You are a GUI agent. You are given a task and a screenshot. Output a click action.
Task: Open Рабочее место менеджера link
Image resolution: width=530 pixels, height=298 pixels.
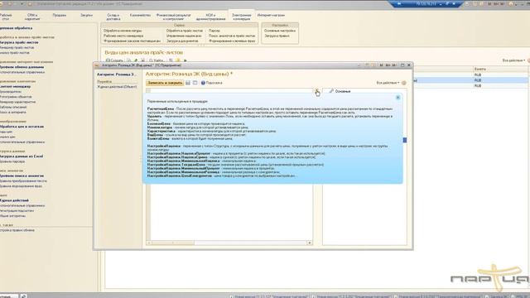click(123, 36)
